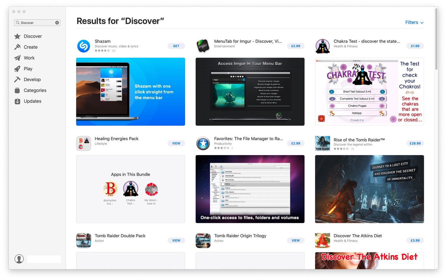This screenshot has height=280, width=447.
Task: Open the Tomb Raider lost city screenshot
Action: pos(370,189)
